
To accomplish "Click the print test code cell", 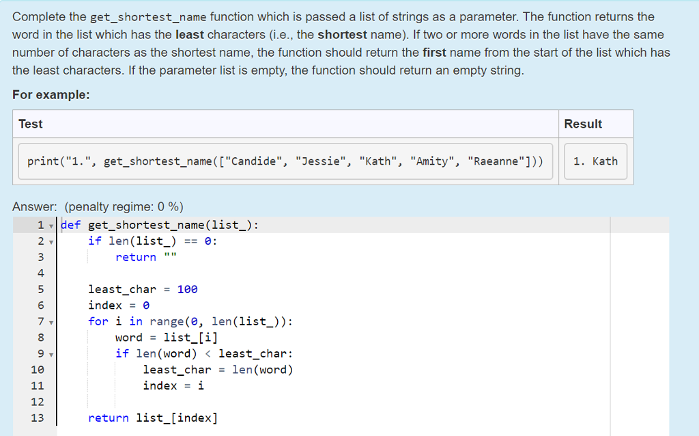I will 285,161.
